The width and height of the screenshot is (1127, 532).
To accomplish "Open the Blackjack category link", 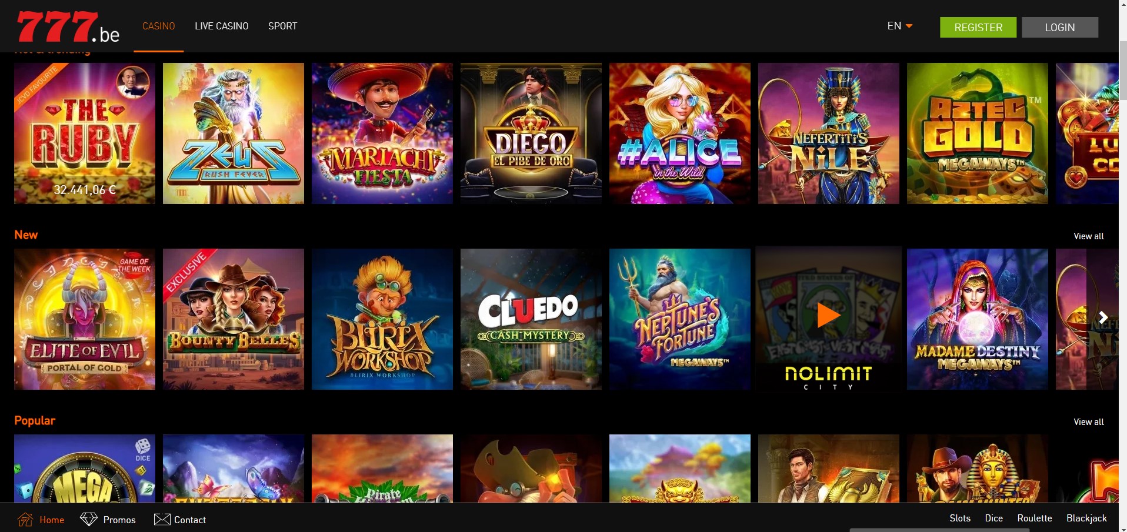I will 1086,518.
